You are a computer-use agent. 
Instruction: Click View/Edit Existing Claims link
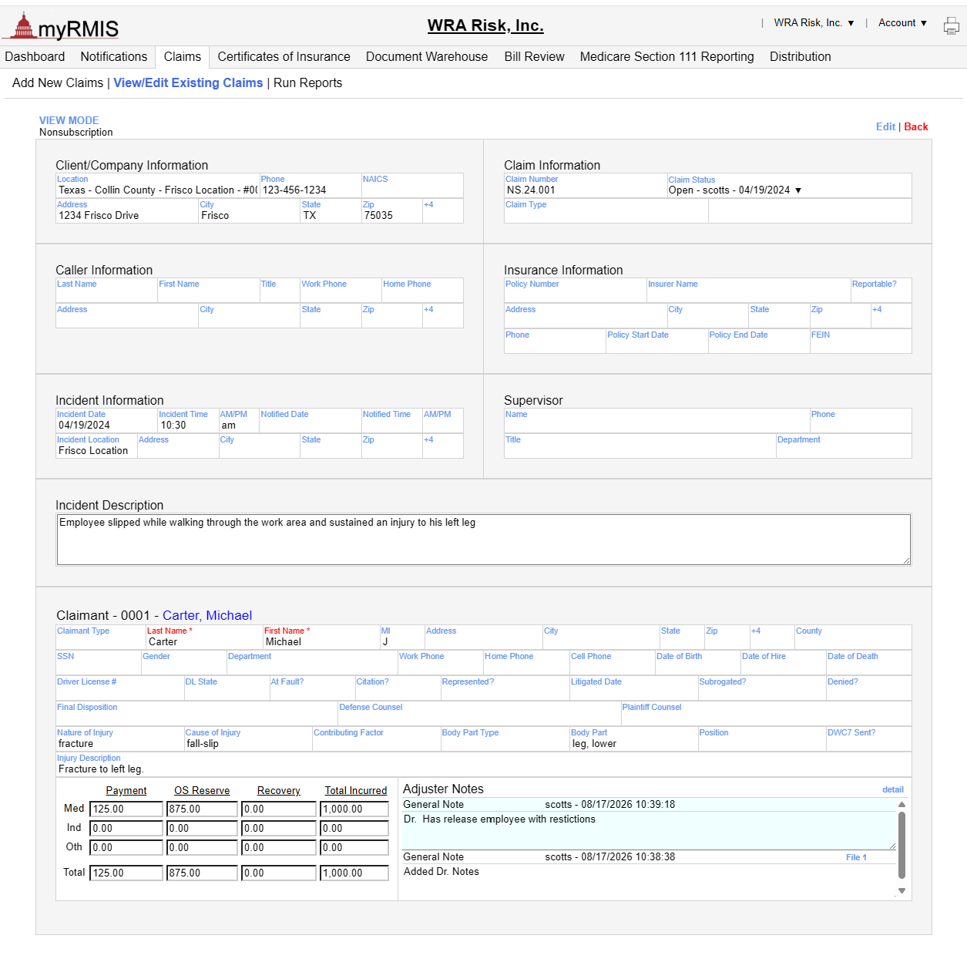coord(188,83)
